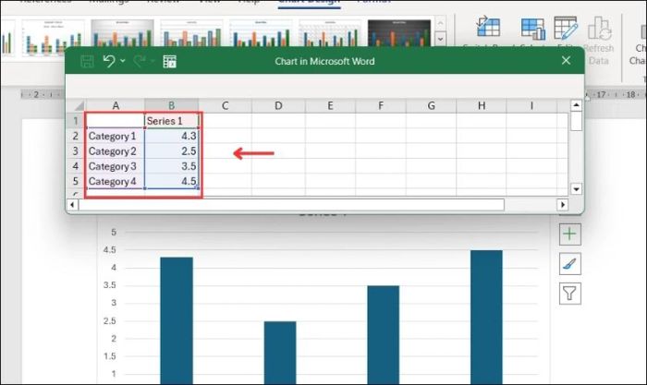Select column F header
647x385 pixels.
coord(381,105)
